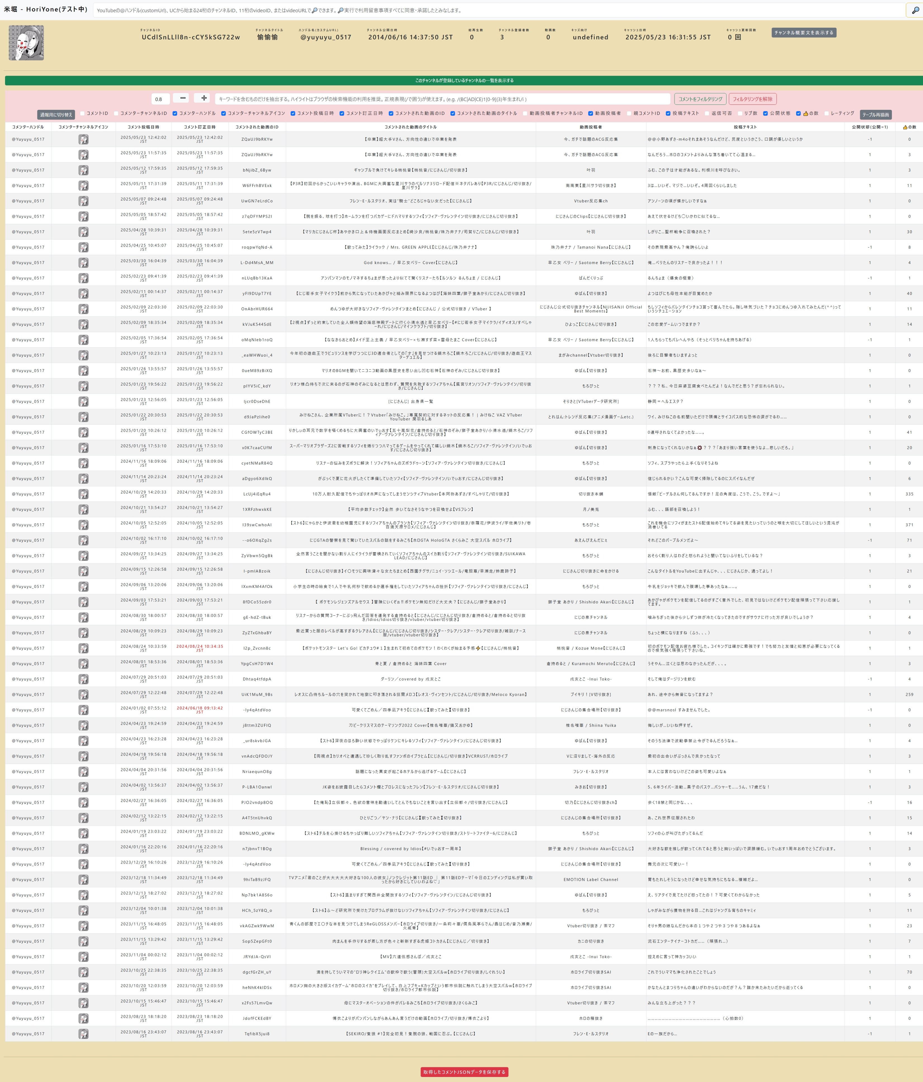Viewport: 923px width, 1082px height.
Task: Click commenter icon in the 2024/11/16 18:09:06 row
Action: point(84,463)
